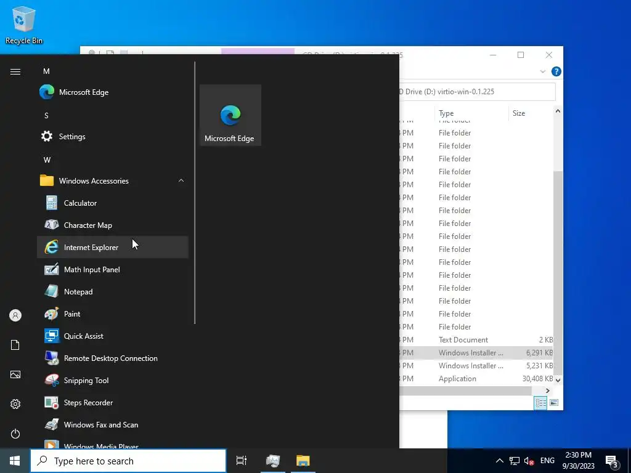Select the 5,231 KB Windows Installer row
631x473 pixels.
coord(476,366)
